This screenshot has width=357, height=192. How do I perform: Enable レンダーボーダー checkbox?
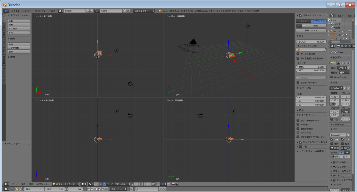(298, 82)
